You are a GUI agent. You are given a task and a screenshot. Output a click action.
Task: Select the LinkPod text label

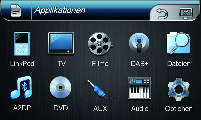22,63
